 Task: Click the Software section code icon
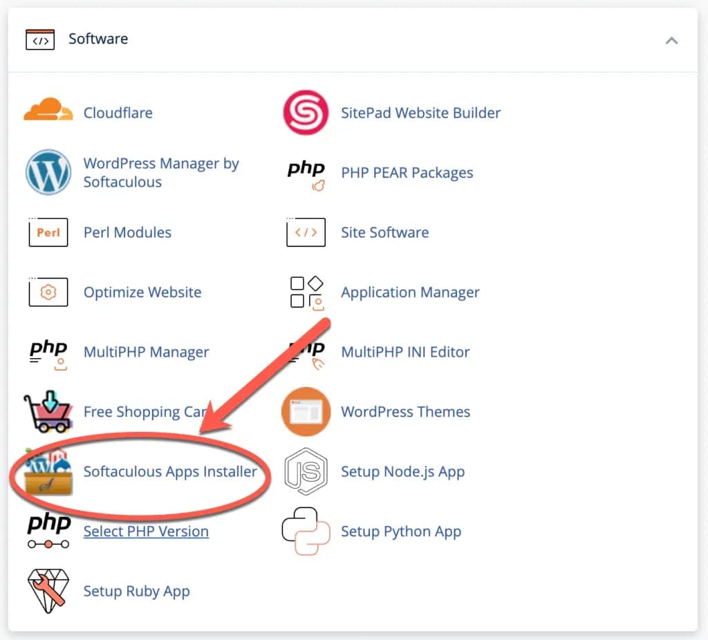(x=39, y=39)
